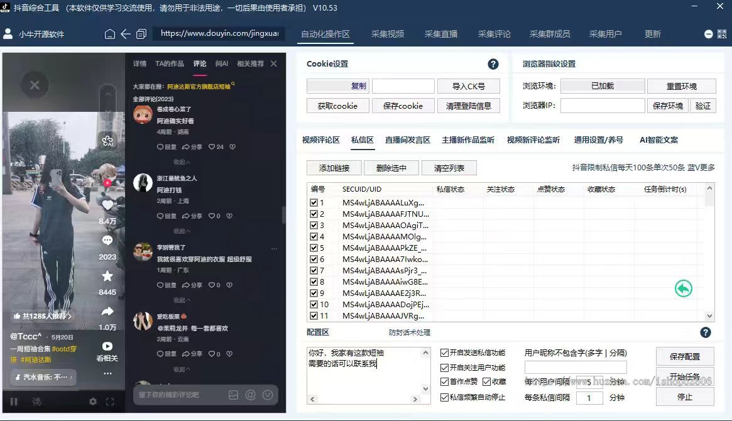Open the 视频评论区 sub-tab
The width and height of the screenshot is (732, 421).
tap(320, 140)
